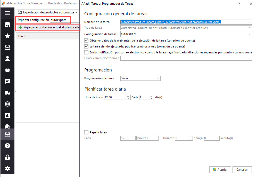This screenshot has width=257, height=177.
Task: Close the Añadir Tarea dialog
Action: pyautogui.click(x=251, y=4)
